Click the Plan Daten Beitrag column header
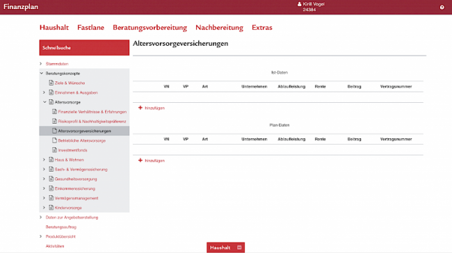The image size is (452, 253). click(354, 139)
